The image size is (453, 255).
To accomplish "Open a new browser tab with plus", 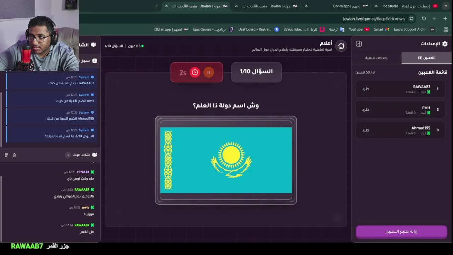I will (156, 6).
